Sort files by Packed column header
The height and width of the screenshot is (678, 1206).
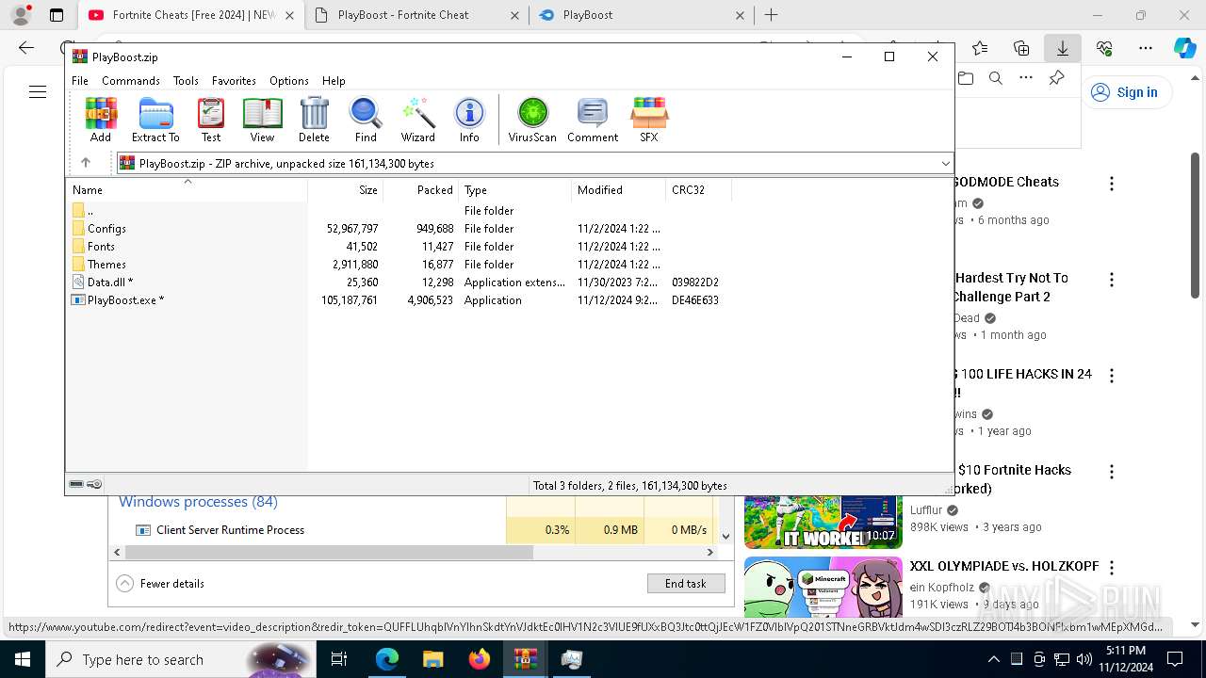tap(421, 189)
